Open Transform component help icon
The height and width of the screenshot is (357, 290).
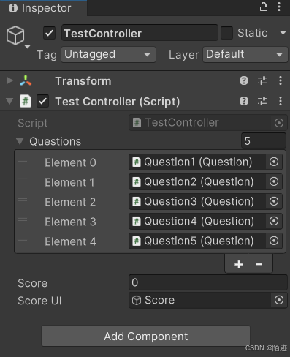pyautogui.click(x=244, y=80)
